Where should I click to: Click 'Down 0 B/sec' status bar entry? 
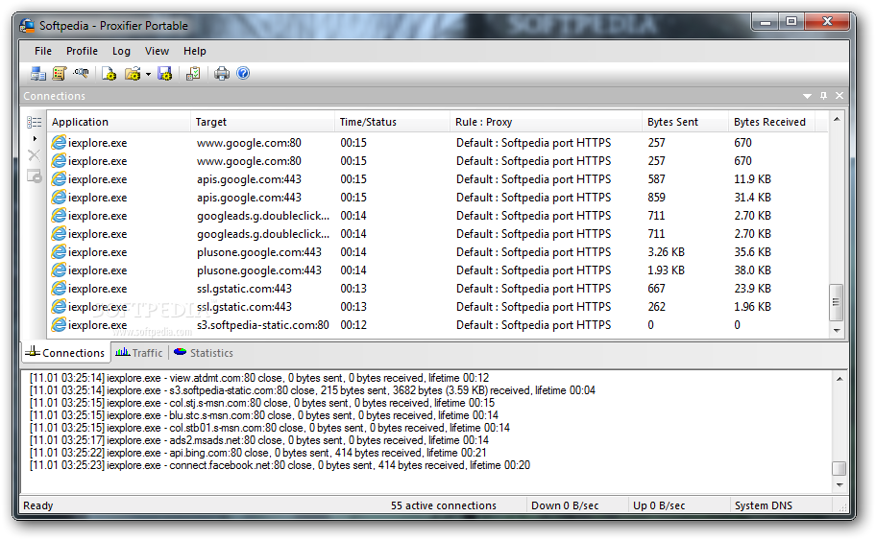pos(565,505)
